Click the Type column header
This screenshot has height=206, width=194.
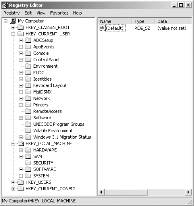pyautogui.click(x=144, y=21)
